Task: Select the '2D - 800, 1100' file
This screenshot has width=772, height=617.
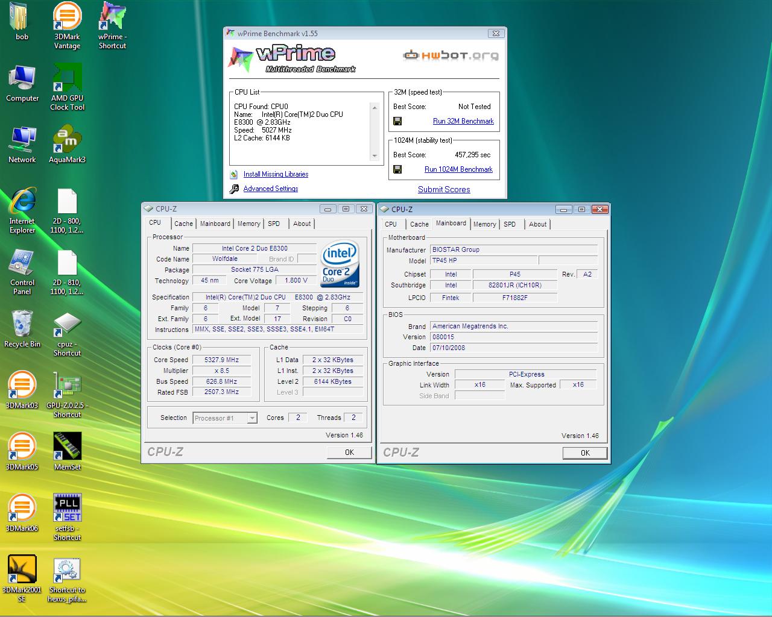Action: (x=67, y=211)
